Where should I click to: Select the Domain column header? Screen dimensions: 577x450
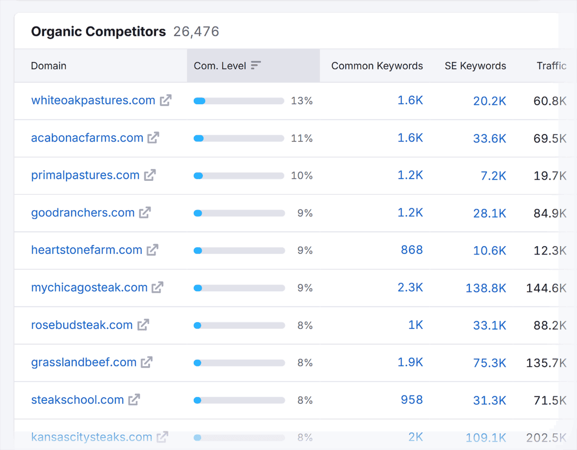[x=48, y=65]
